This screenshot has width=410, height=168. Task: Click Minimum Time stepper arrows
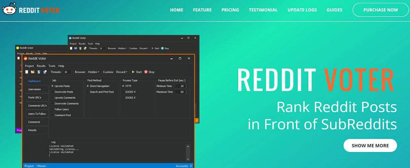click(186, 86)
